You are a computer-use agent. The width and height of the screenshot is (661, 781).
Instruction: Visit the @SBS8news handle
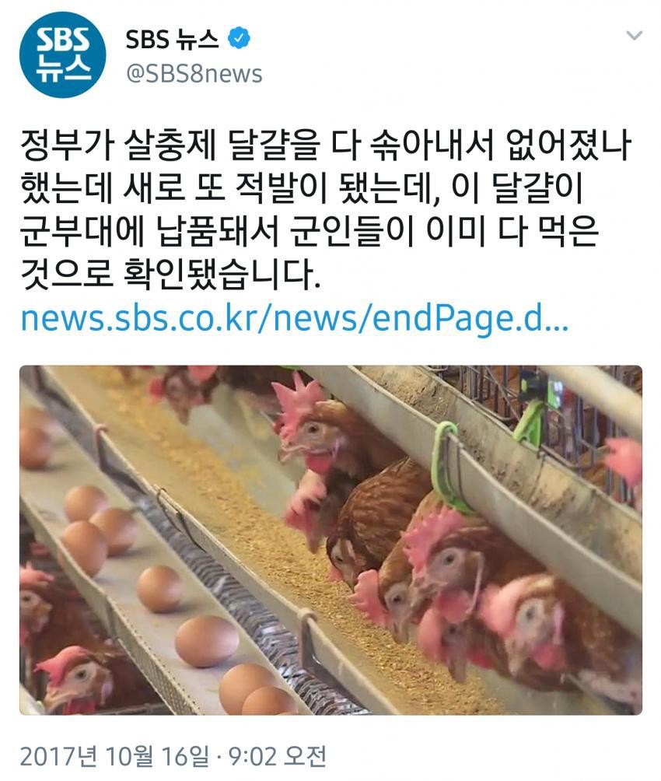click(194, 74)
